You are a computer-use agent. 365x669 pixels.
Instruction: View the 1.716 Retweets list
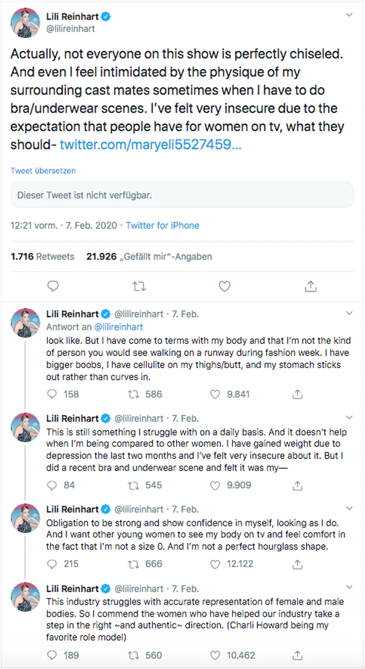(42, 257)
